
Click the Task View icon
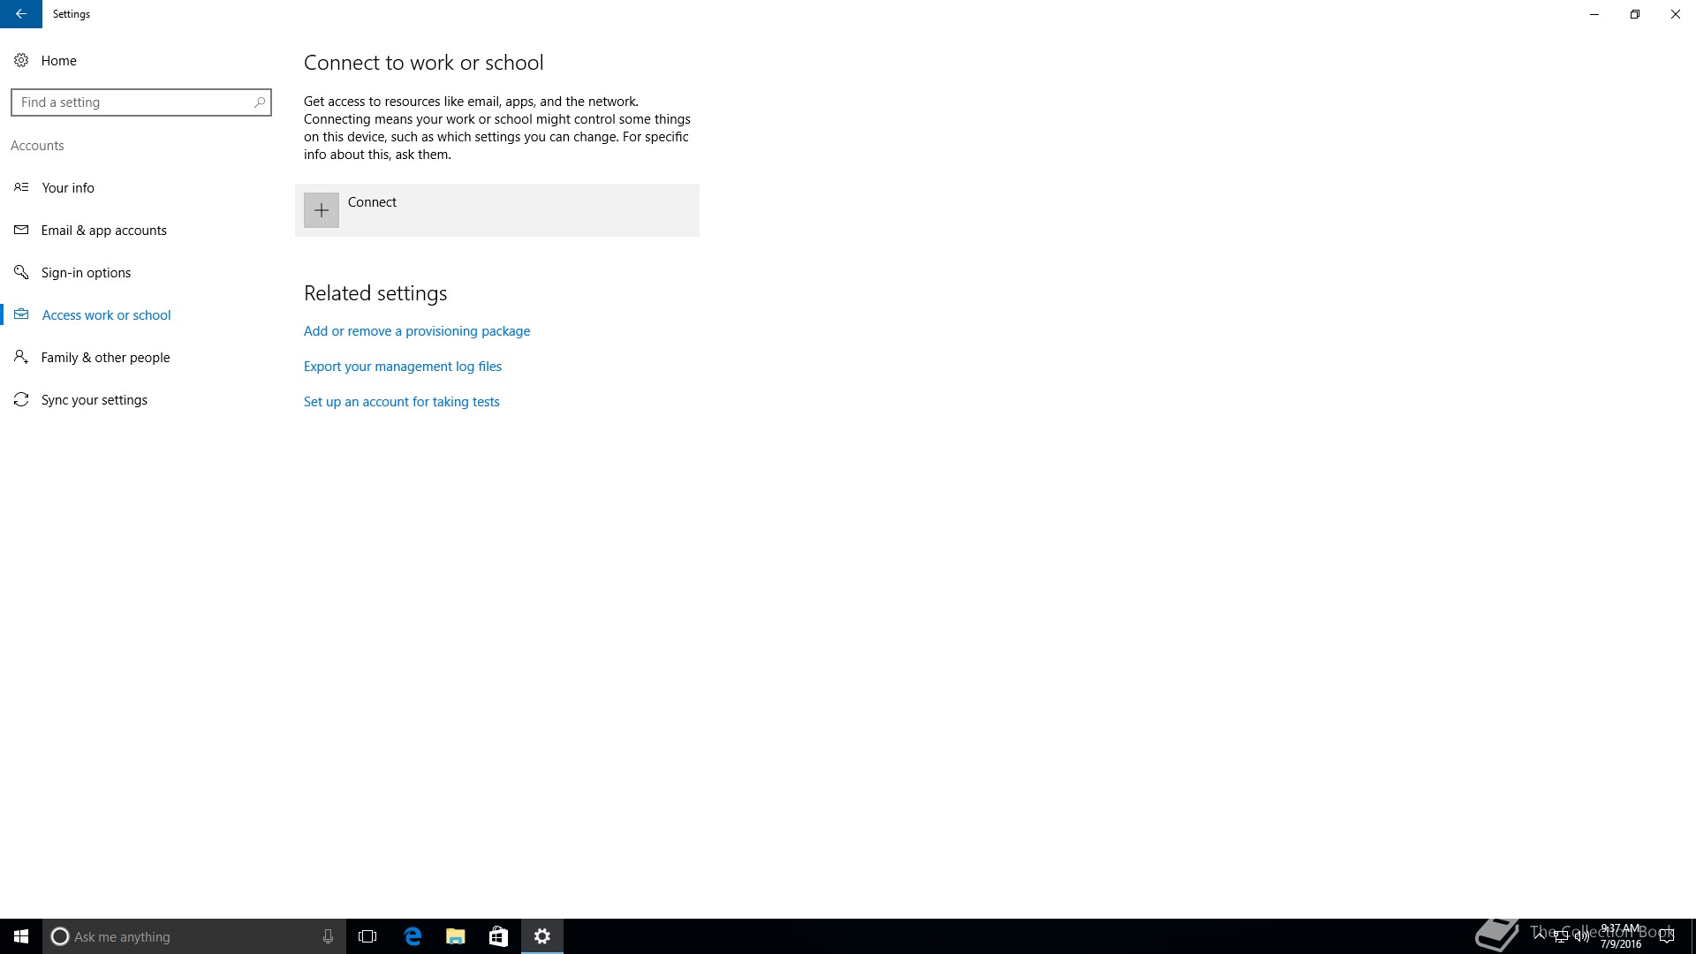(367, 936)
